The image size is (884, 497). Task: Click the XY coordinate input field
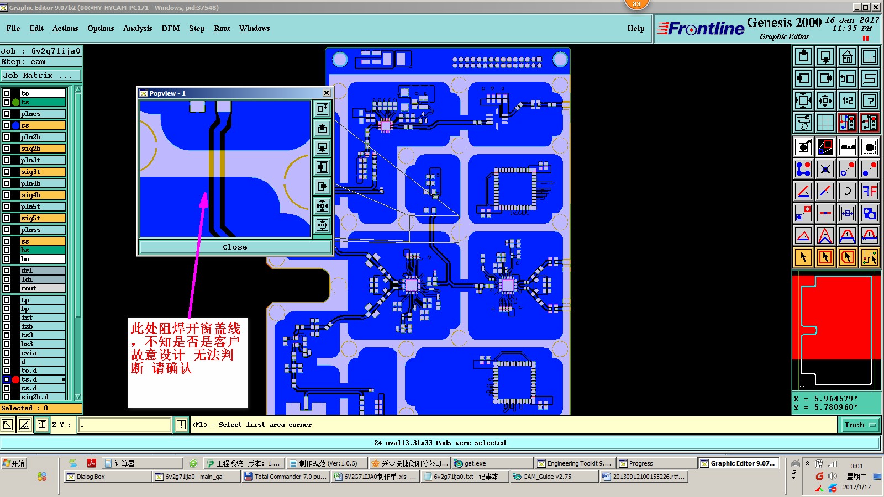point(125,425)
